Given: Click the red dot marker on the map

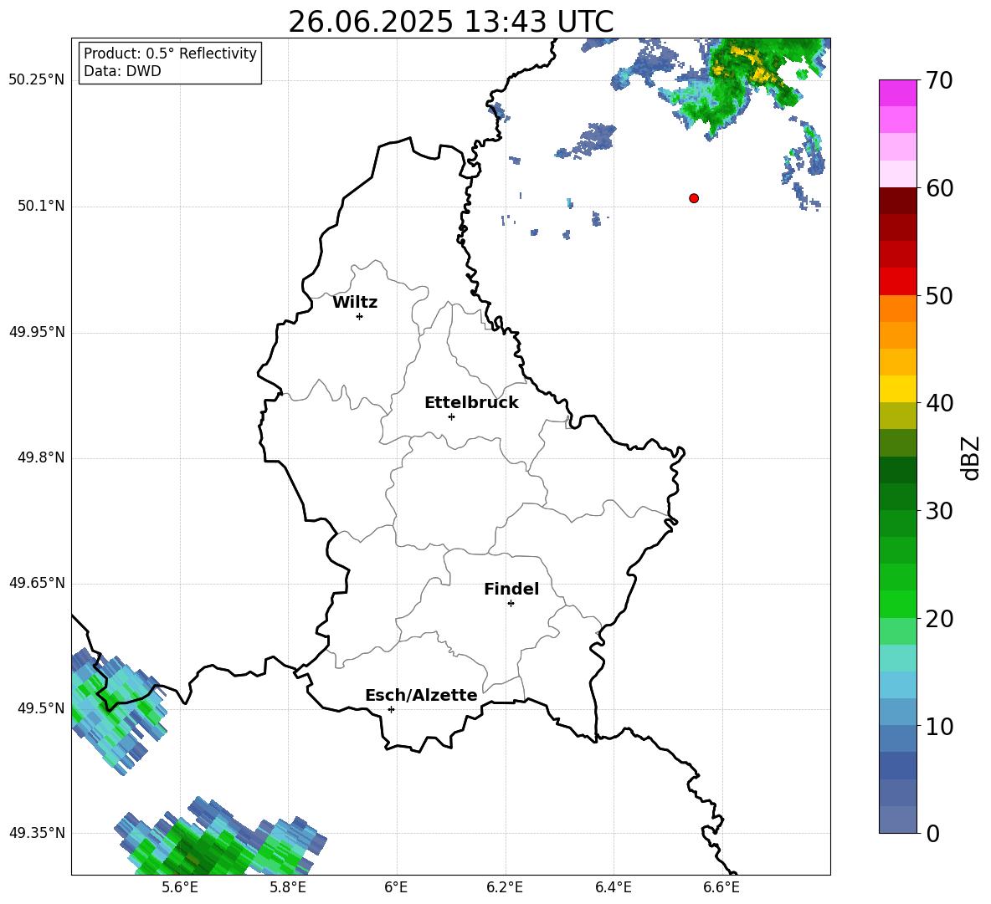Looking at the screenshot, I should pyautogui.click(x=694, y=198).
